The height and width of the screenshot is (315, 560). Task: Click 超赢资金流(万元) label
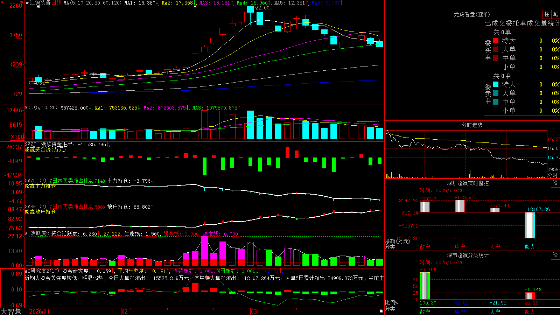[x=45, y=149]
